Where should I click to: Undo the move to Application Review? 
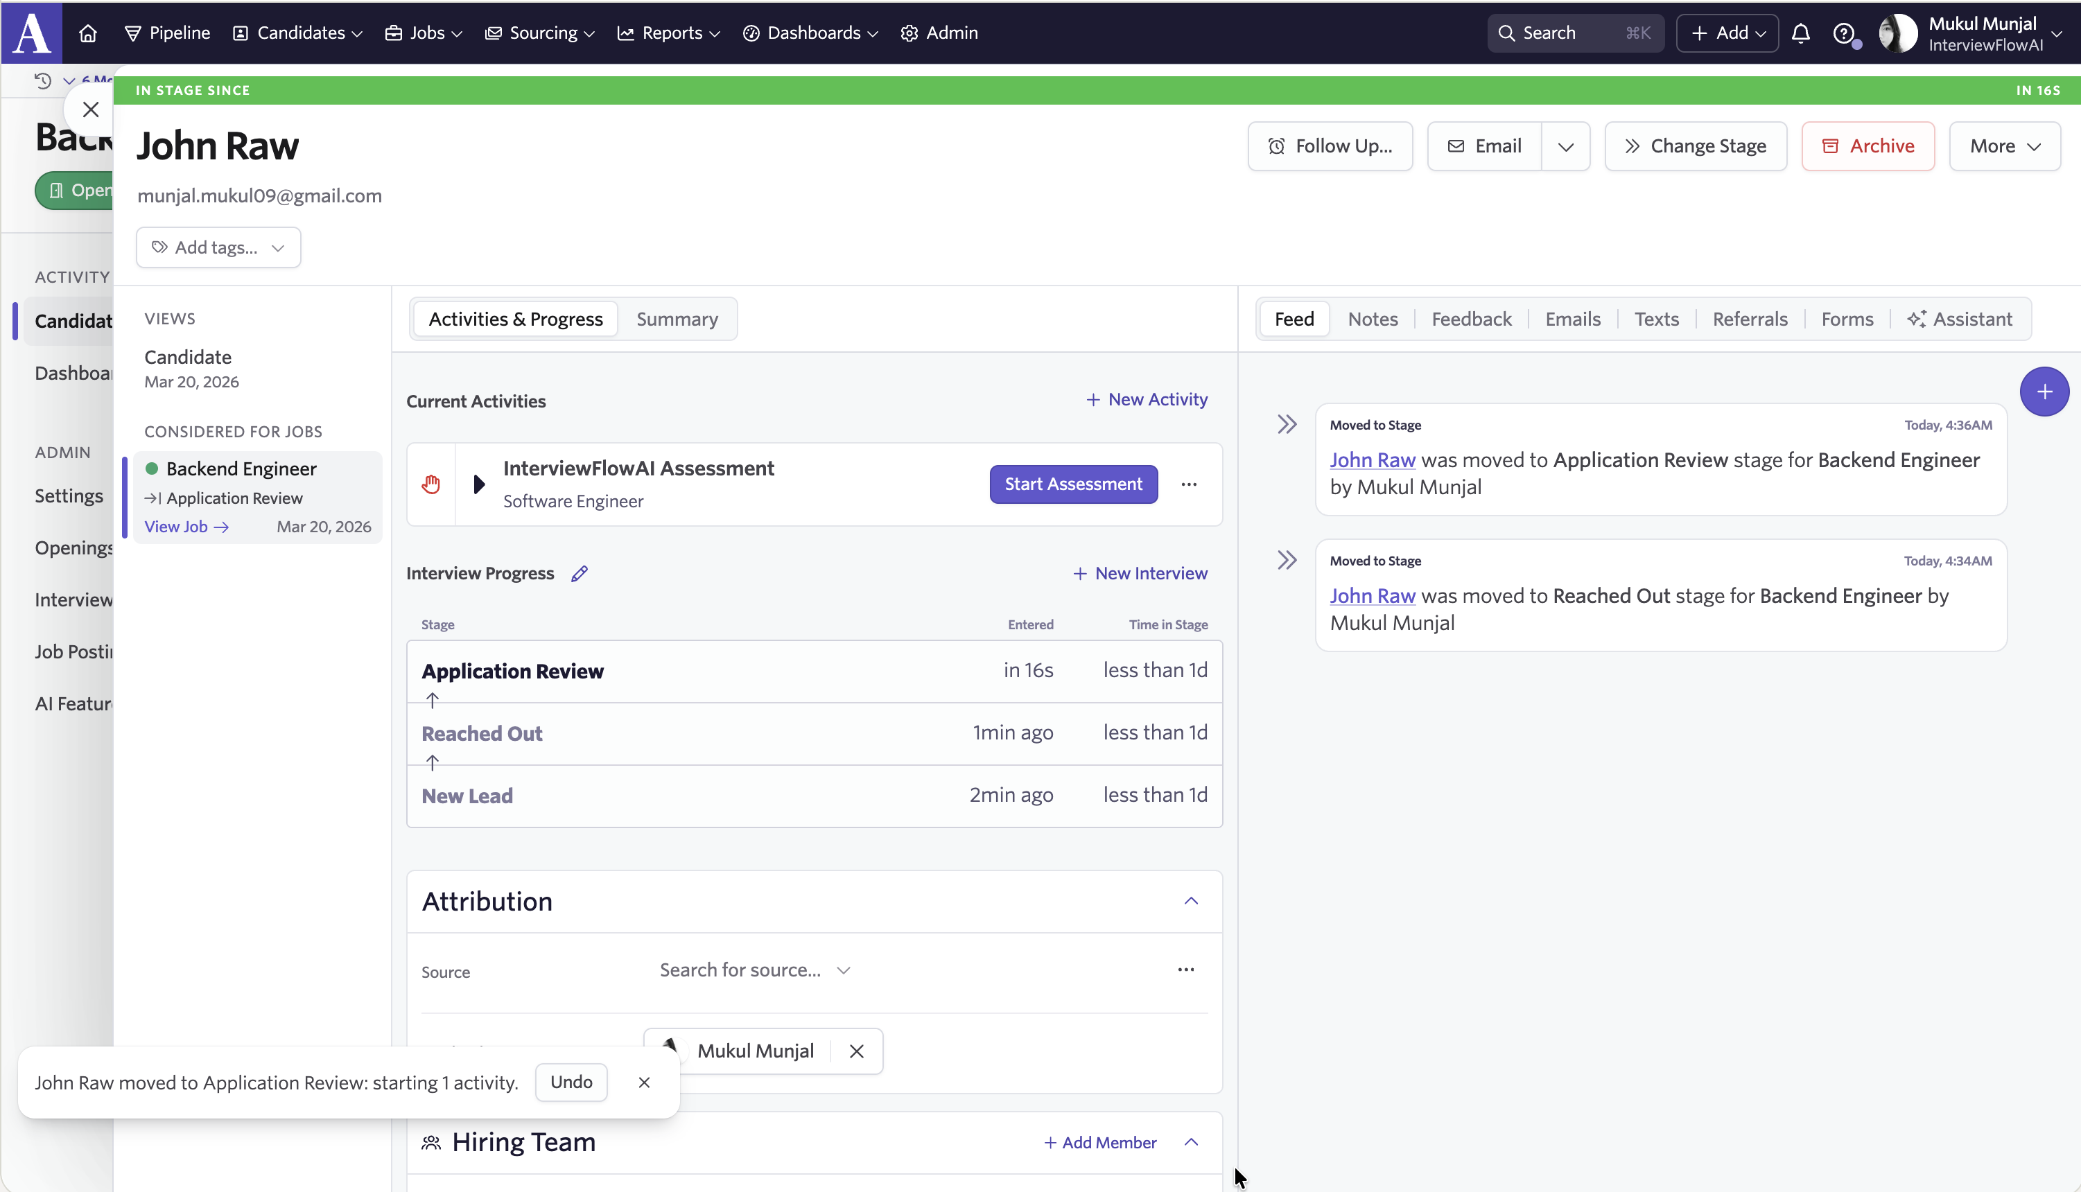coord(571,1082)
